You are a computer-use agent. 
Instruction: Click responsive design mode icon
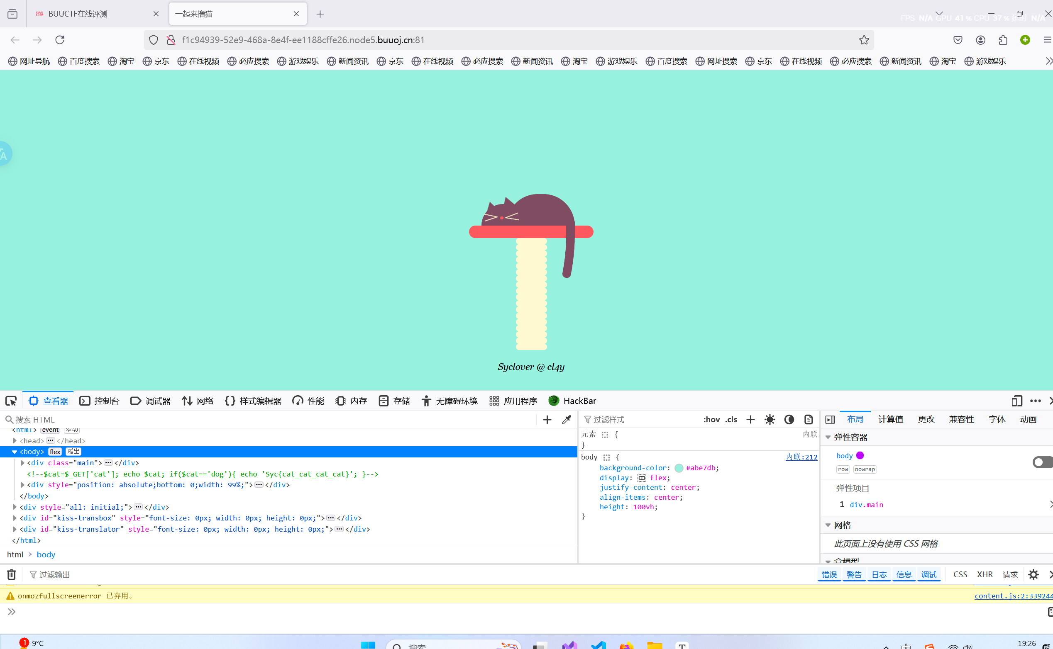click(1016, 401)
